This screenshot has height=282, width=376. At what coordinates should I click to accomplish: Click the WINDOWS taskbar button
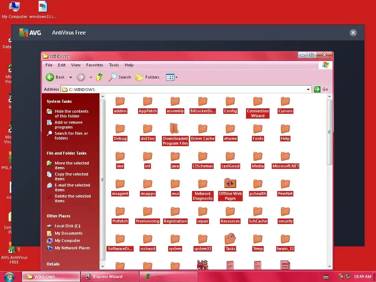pyautogui.click(x=51, y=276)
